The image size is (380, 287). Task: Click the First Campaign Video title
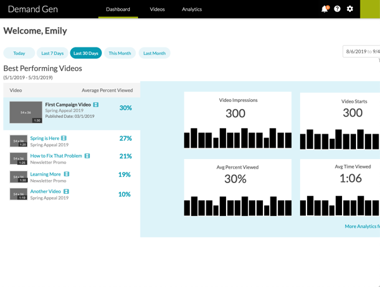pyautogui.click(x=68, y=105)
